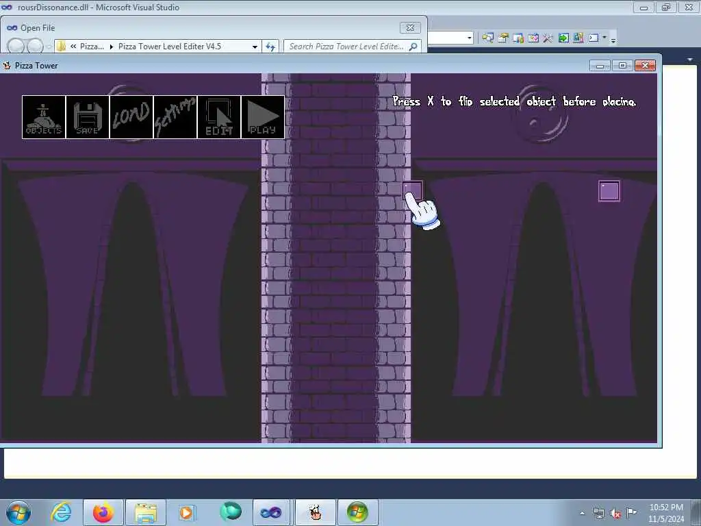The width and height of the screenshot is (701, 526).
Task: Open Action Center flag icon in tray
Action: pos(631,512)
